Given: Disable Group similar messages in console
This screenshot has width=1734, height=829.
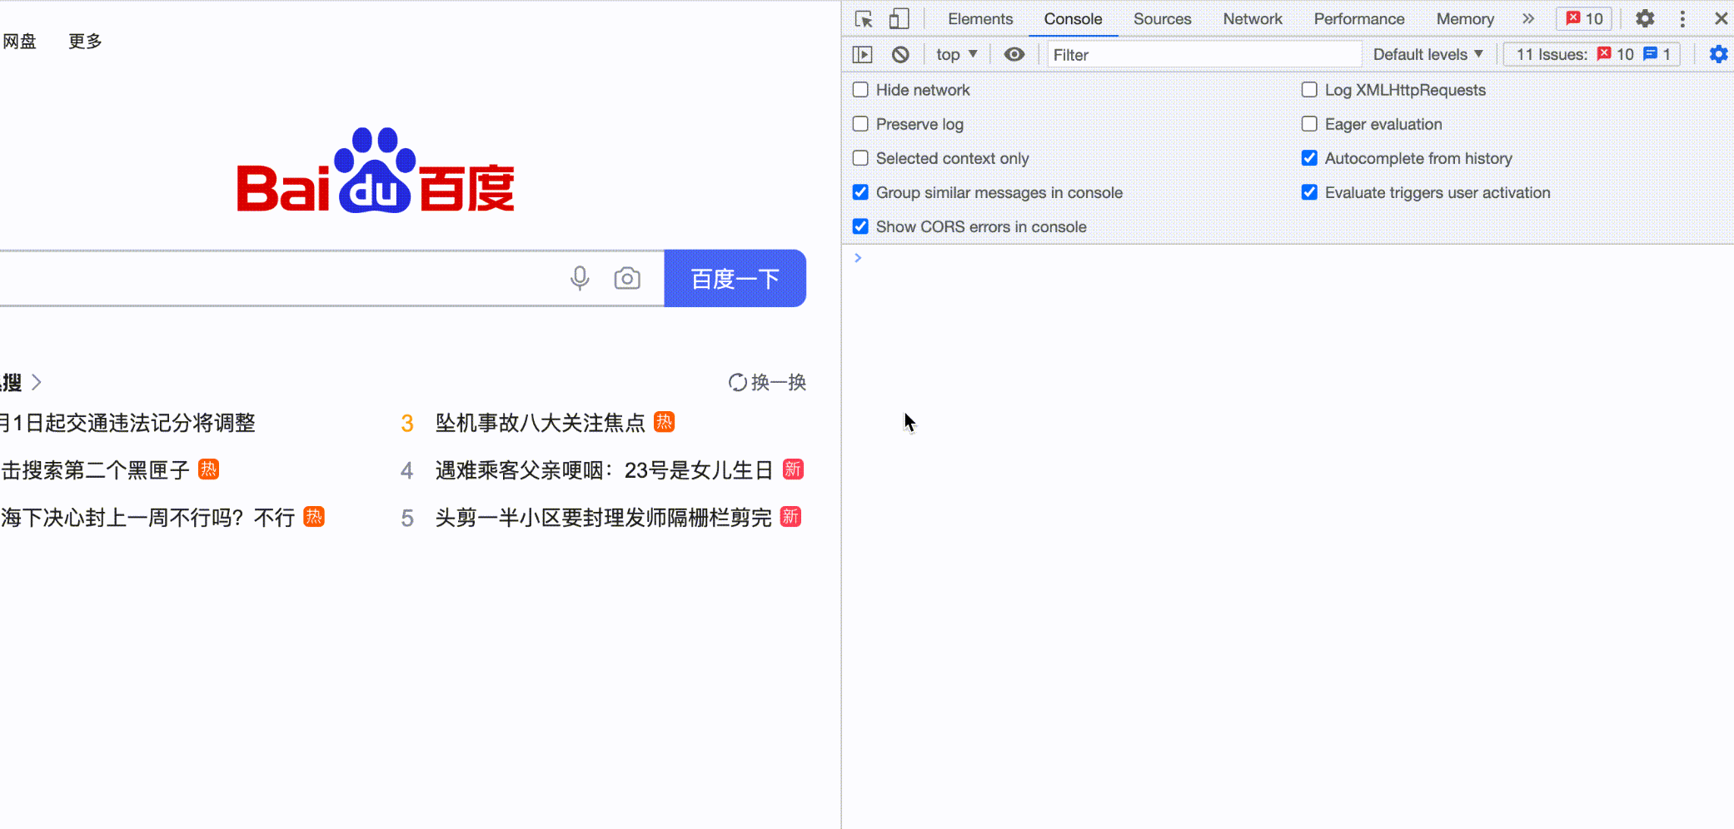Looking at the screenshot, I should 860,192.
